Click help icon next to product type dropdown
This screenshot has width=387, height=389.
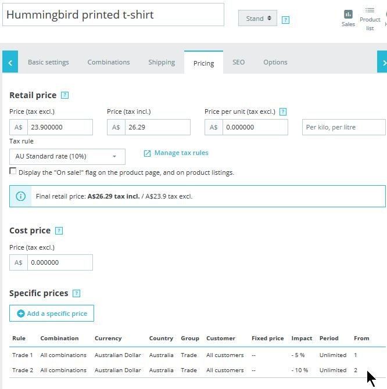(285, 20)
